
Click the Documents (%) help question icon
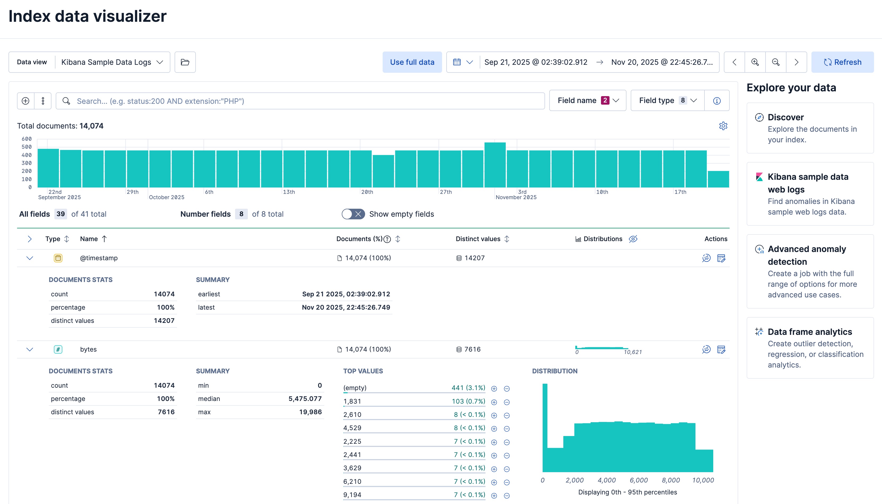pos(387,239)
